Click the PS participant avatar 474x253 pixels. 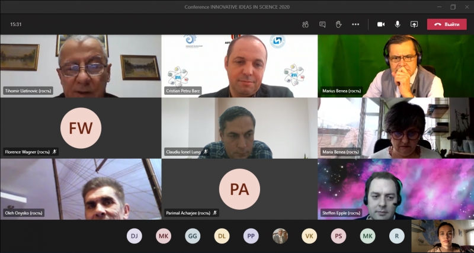(338, 236)
